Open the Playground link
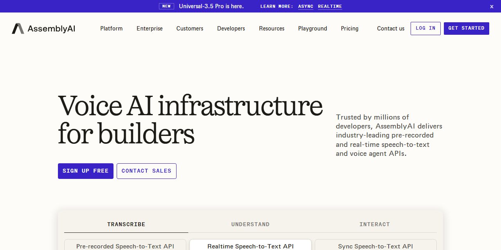Image resolution: width=501 pixels, height=250 pixels. [312, 29]
